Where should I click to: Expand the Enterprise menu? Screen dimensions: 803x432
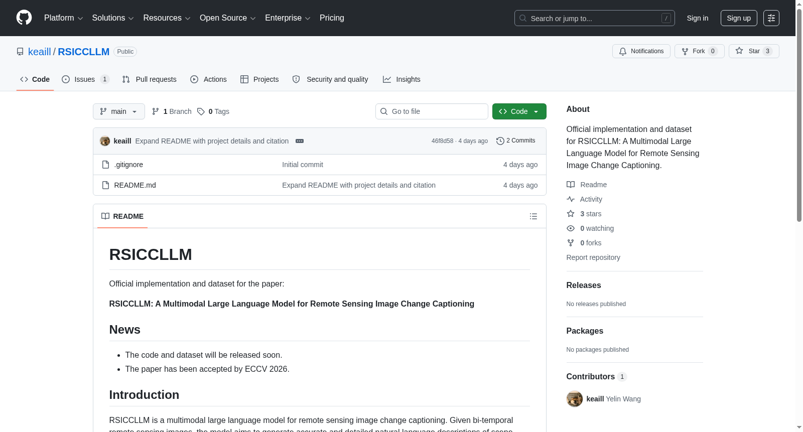coord(288,18)
